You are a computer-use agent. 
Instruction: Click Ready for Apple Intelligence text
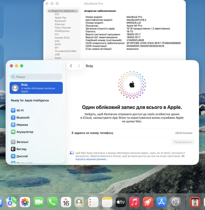pos(30,100)
